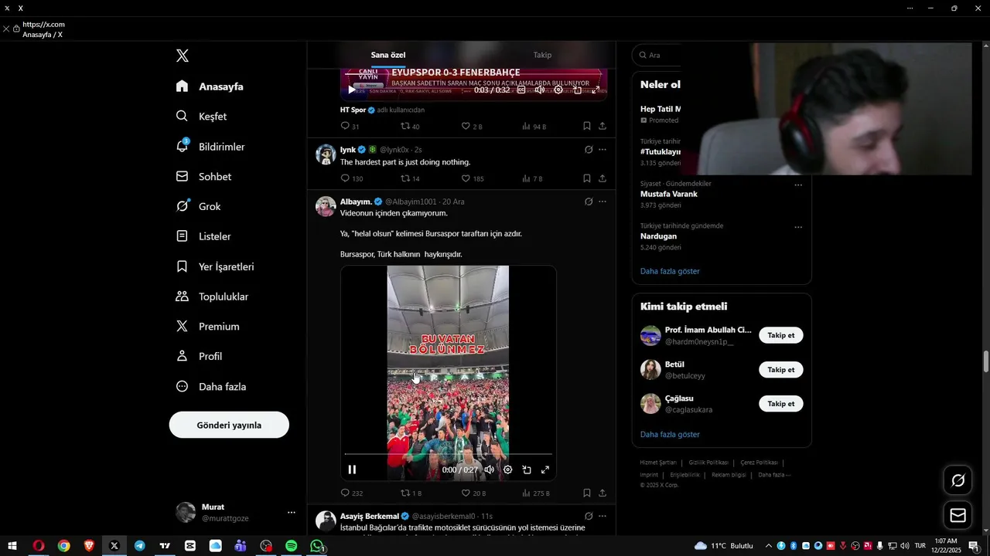Open Keşfet (Explore) in the sidebar

[203, 117]
